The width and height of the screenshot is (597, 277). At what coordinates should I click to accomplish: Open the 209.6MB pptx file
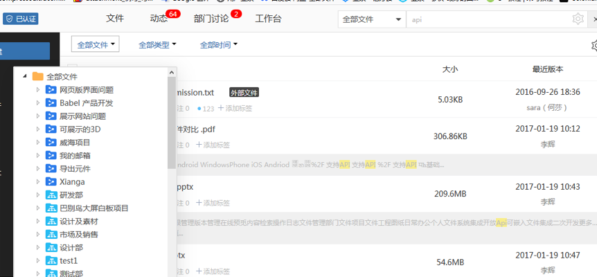[185, 187]
